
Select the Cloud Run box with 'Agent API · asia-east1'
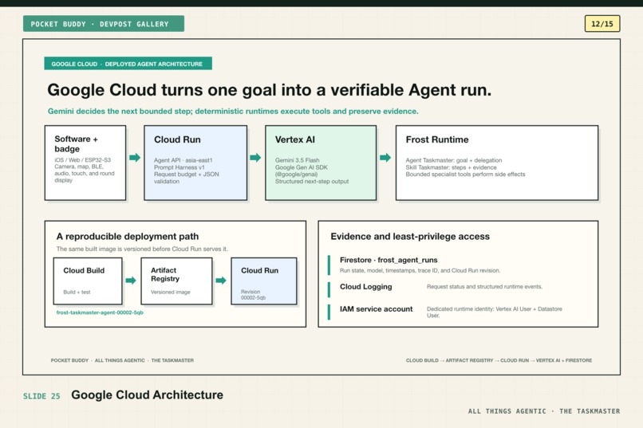195,163
